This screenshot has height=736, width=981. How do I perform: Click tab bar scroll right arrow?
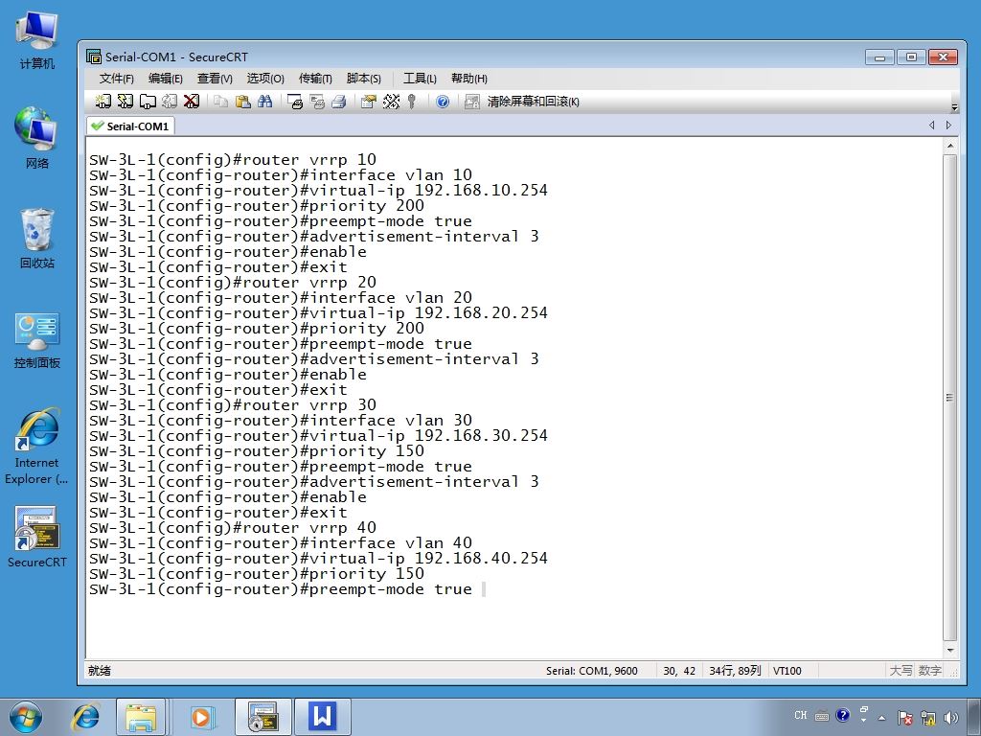pyautogui.click(x=948, y=126)
